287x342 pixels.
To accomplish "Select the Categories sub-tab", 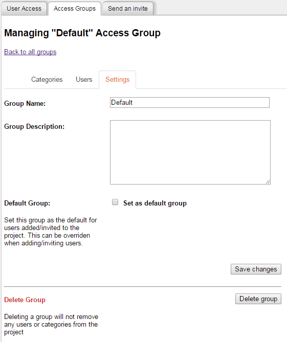I will (x=47, y=79).
